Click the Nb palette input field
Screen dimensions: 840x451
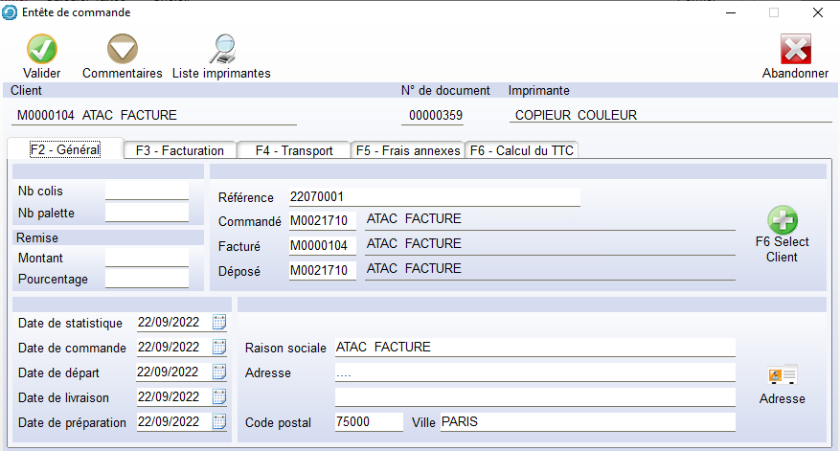147,213
